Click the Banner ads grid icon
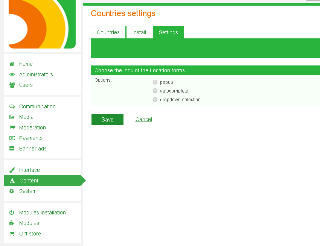 coord(12,149)
